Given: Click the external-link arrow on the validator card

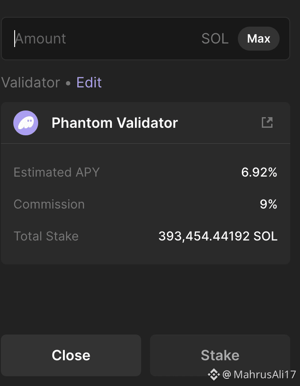Looking at the screenshot, I should pyautogui.click(x=268, y=122).
